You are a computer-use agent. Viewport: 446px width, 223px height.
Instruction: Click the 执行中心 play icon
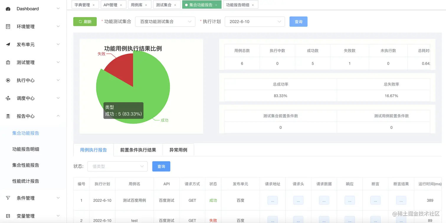click(x=8, y=81)
